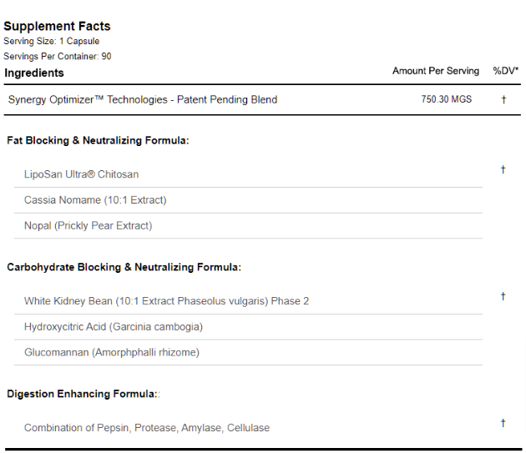Click the %DV* column header
The height and width of the screenshot is (453, 526).
coord(505,71)
